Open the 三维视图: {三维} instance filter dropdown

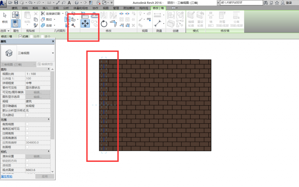(x=18, y=64)
